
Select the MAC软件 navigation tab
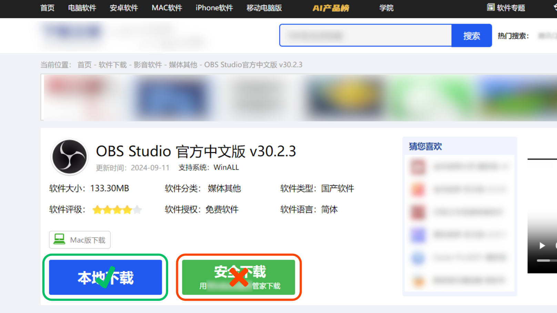(x=167, y=8)
